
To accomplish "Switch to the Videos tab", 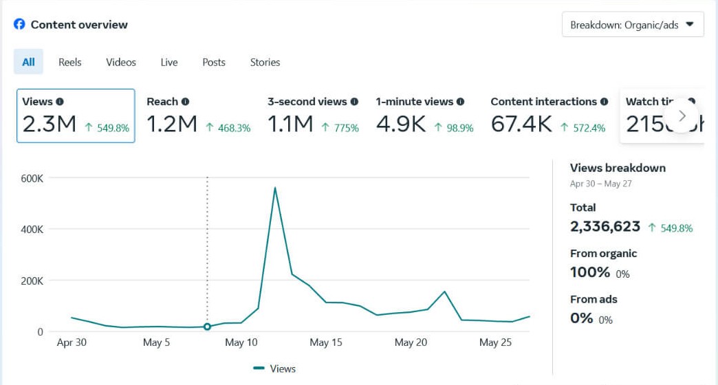I will [x=121, y=62].
